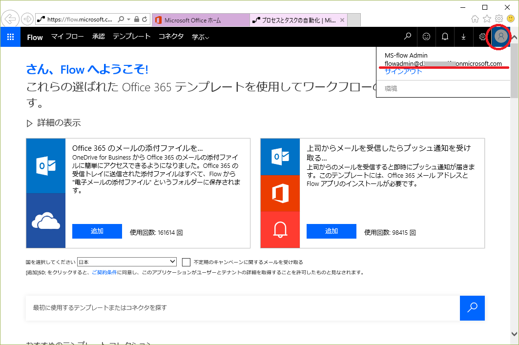Open browser favorites star icon
Screen dimensions: 519x345
[487, 19]
